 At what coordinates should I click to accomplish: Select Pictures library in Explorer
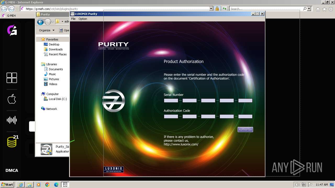pyautogui.click(x=54, y=79)
